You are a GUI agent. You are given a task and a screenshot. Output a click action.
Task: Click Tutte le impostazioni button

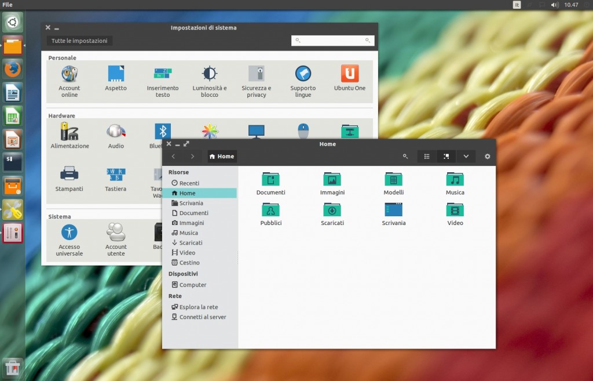point(79,41)
